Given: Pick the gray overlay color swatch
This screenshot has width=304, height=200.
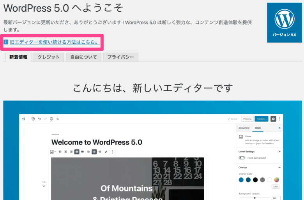Looking at the screenshot, I should (262, 180).
